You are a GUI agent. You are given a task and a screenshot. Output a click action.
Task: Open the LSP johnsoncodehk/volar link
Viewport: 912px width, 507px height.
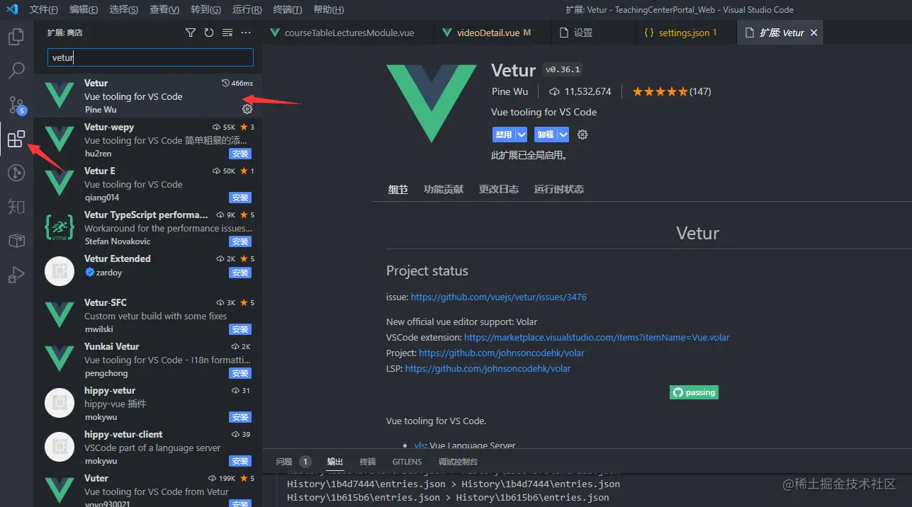488,369
